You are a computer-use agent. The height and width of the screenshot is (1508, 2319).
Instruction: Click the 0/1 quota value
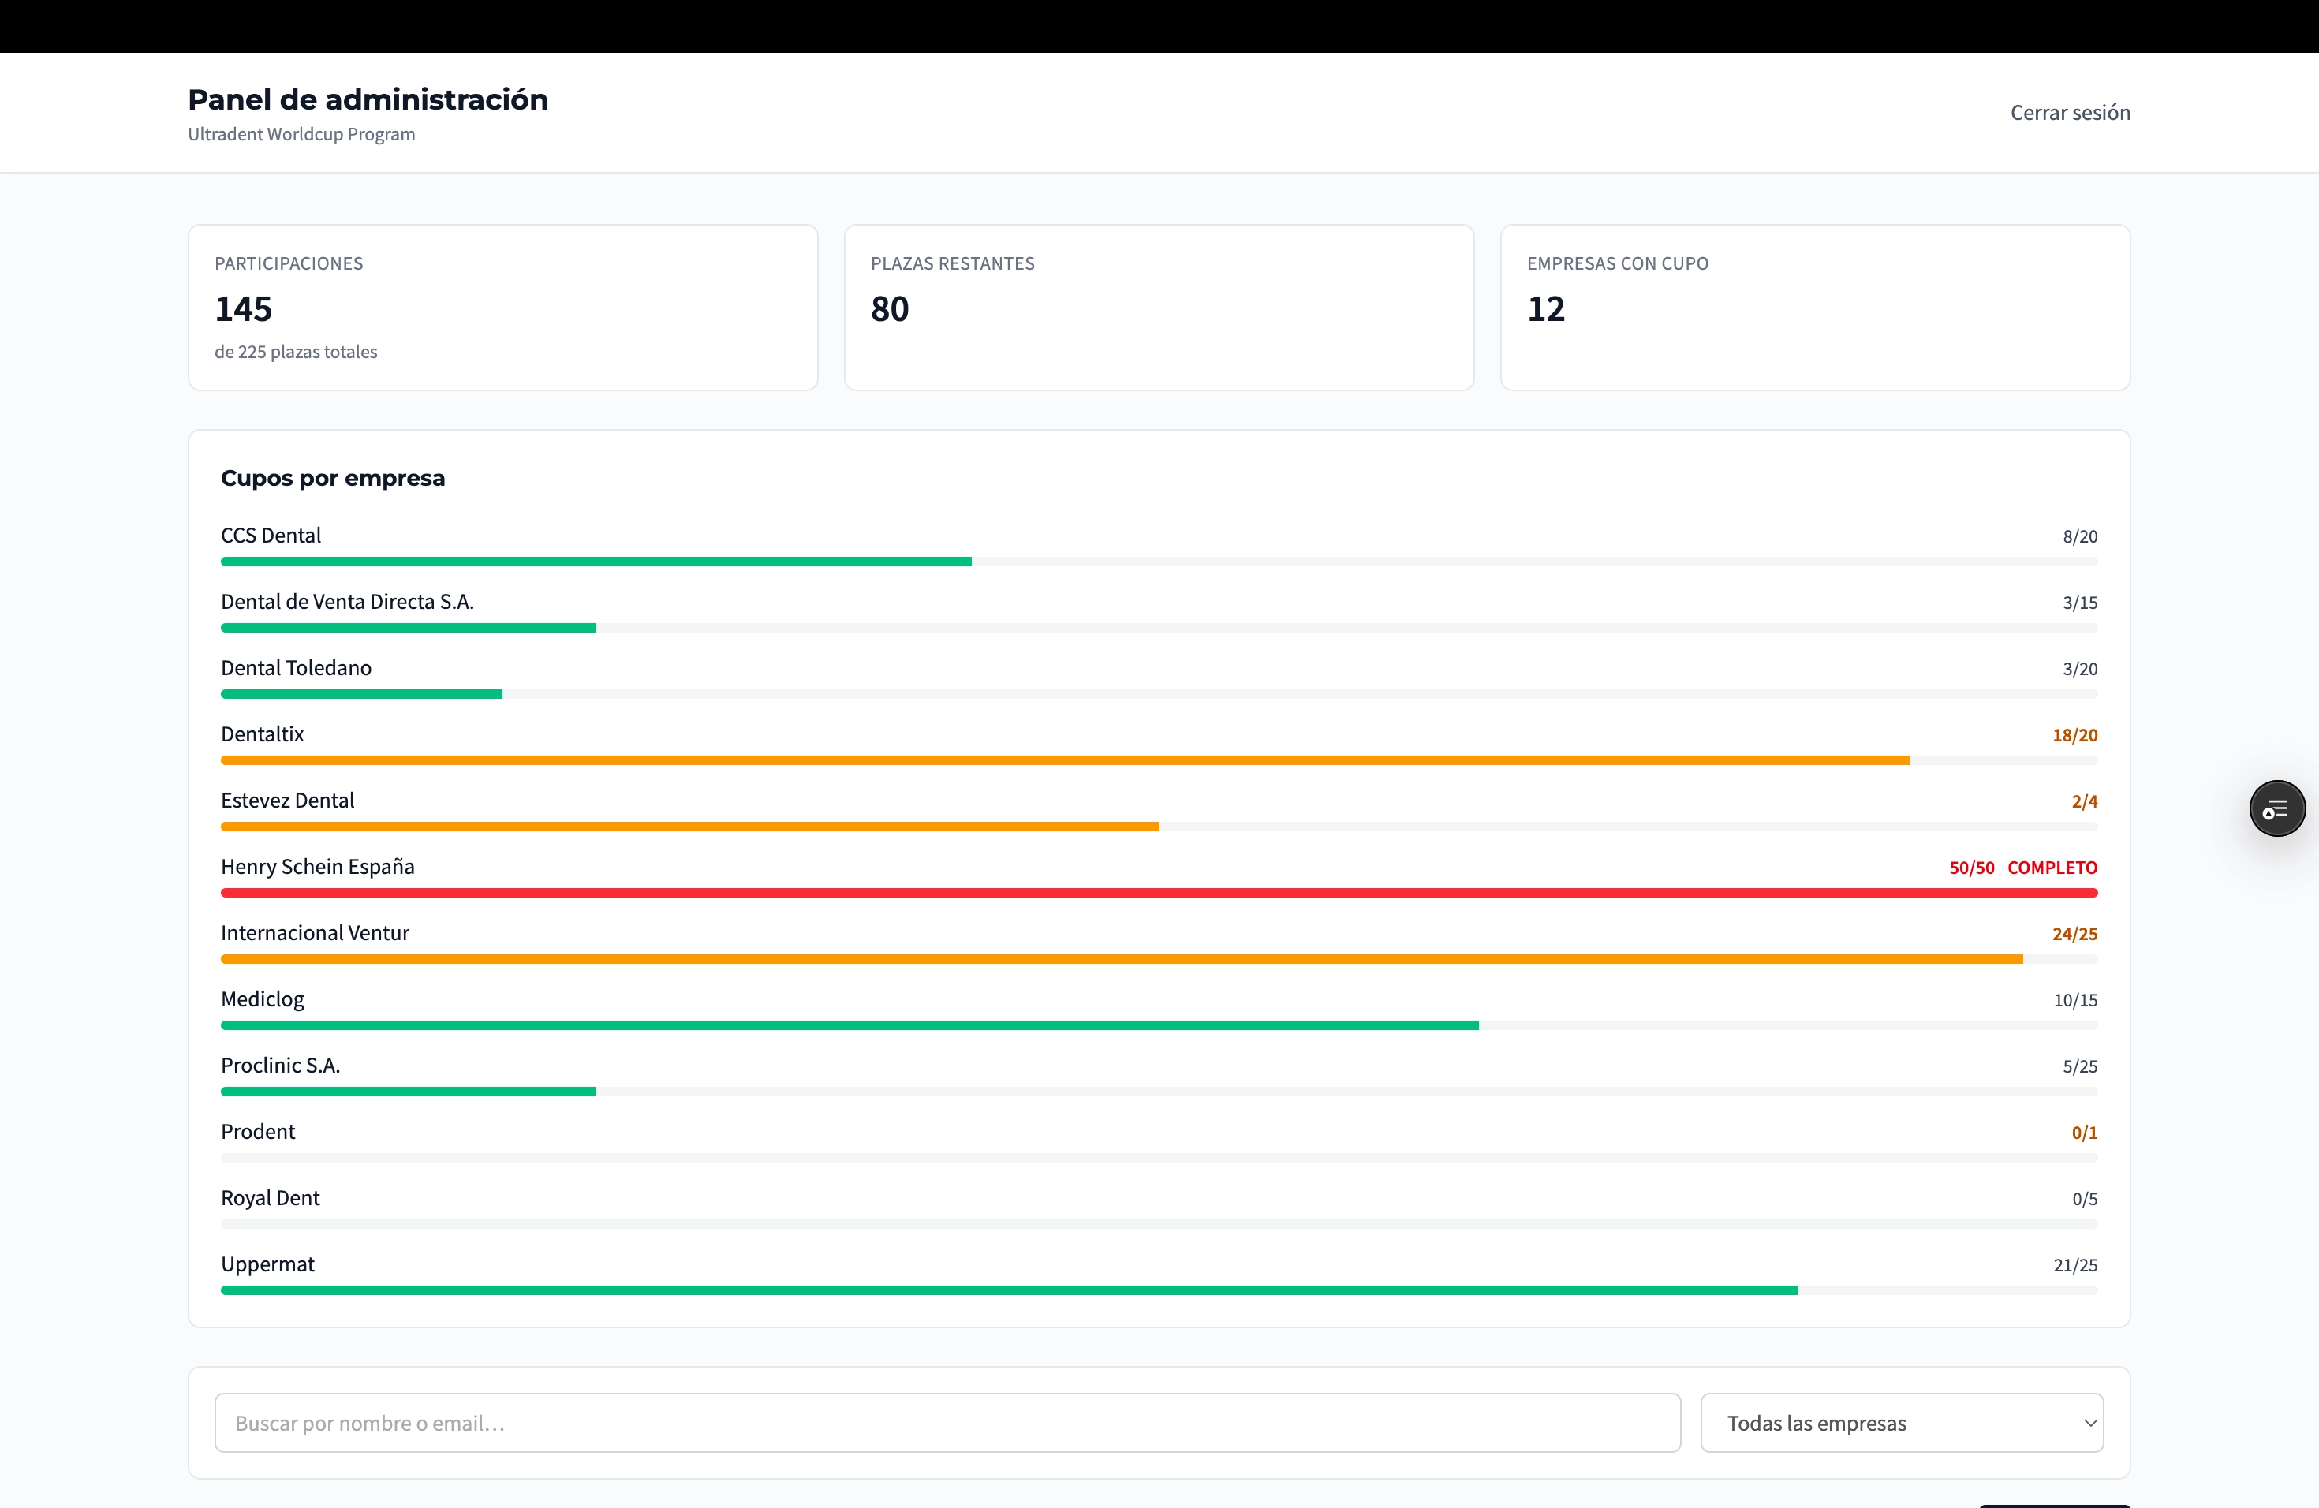coord(2084,1133)
